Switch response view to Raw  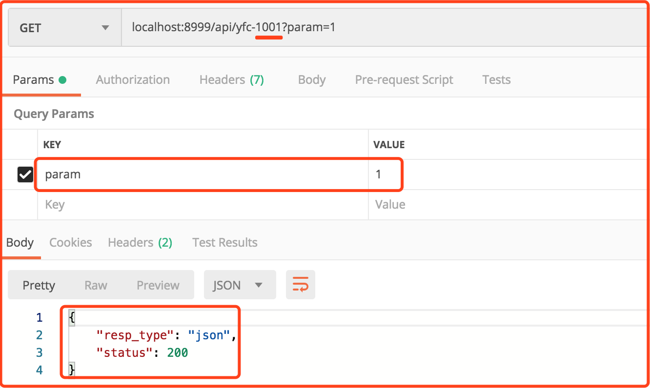[x=96, y=285]
